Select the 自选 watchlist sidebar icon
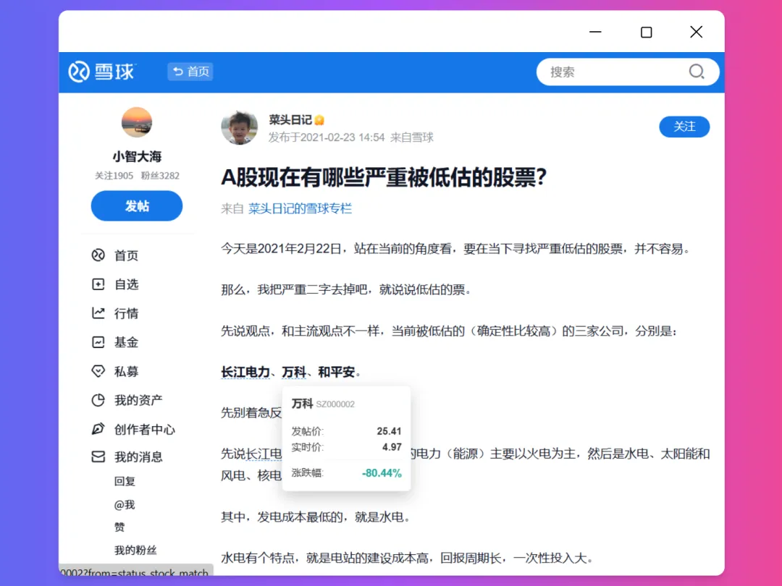The width and height of the screenshot is (782, 586). (x=98, y=284)
